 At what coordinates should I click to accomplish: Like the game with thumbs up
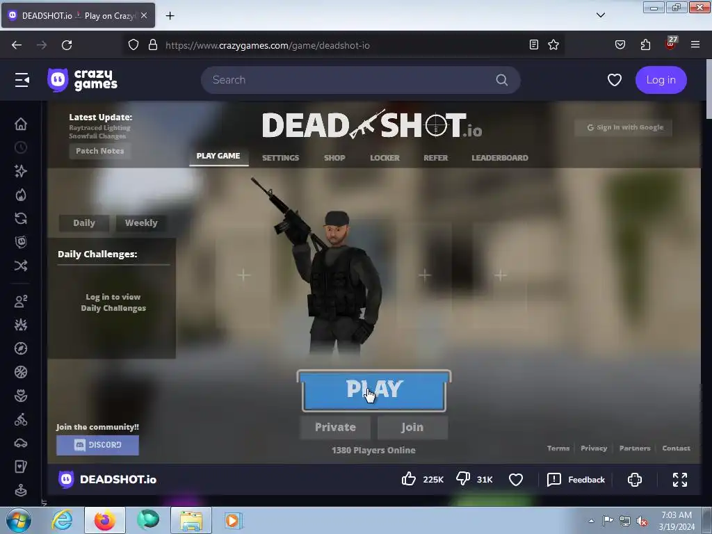[x=409, y=479]
